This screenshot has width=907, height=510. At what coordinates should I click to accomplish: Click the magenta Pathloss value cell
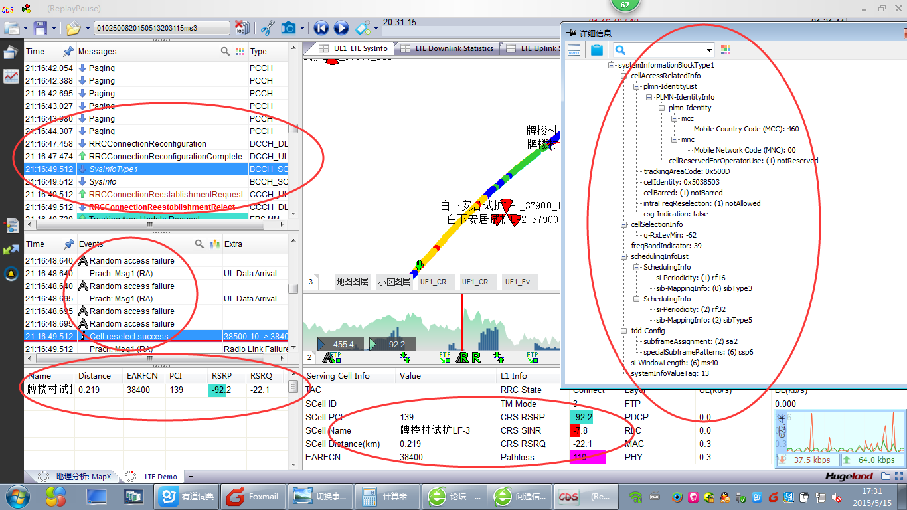coord(588,457)
